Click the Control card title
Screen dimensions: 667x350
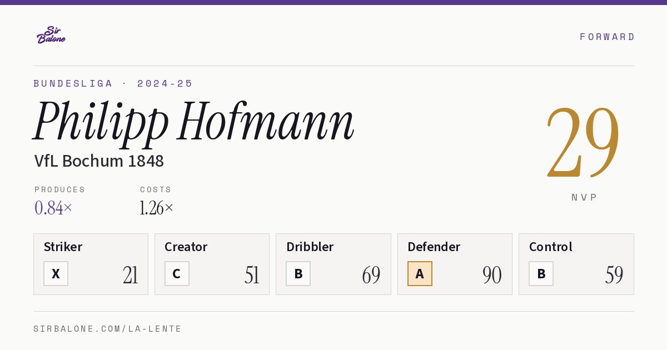click(x=551, y=247)
